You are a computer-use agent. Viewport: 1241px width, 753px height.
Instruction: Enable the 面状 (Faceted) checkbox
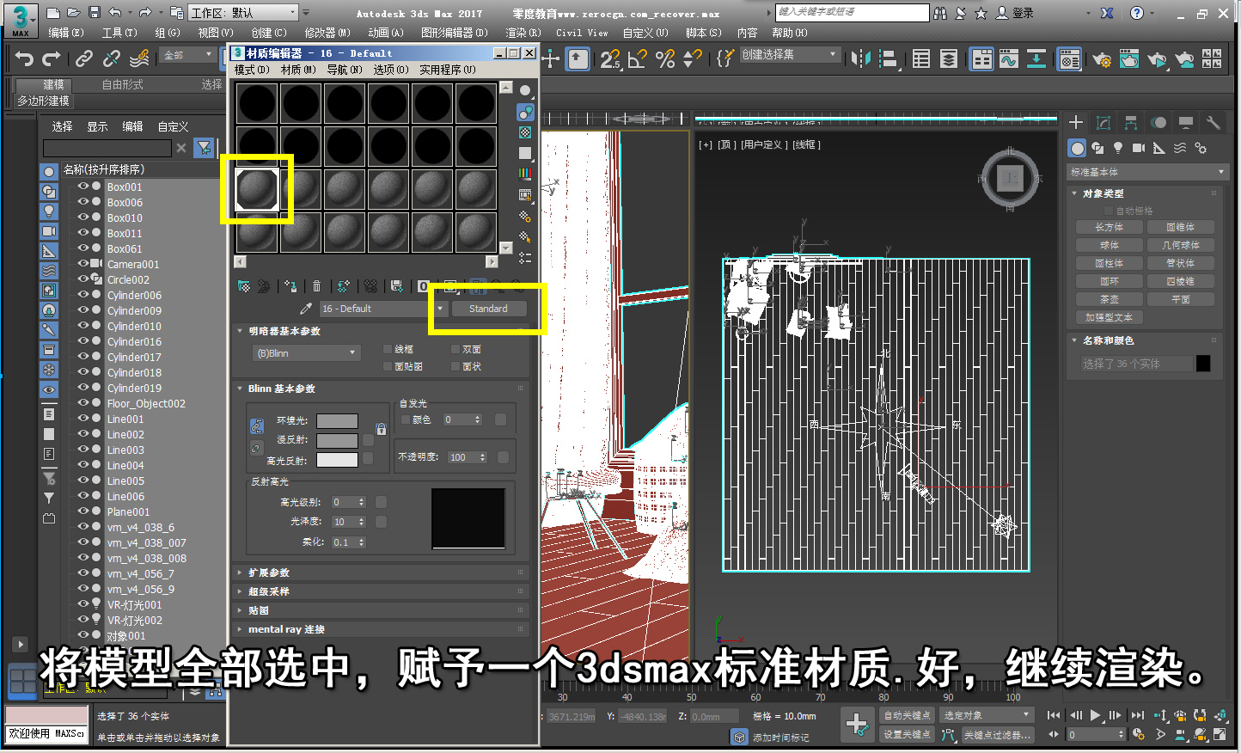coord(455,366)
